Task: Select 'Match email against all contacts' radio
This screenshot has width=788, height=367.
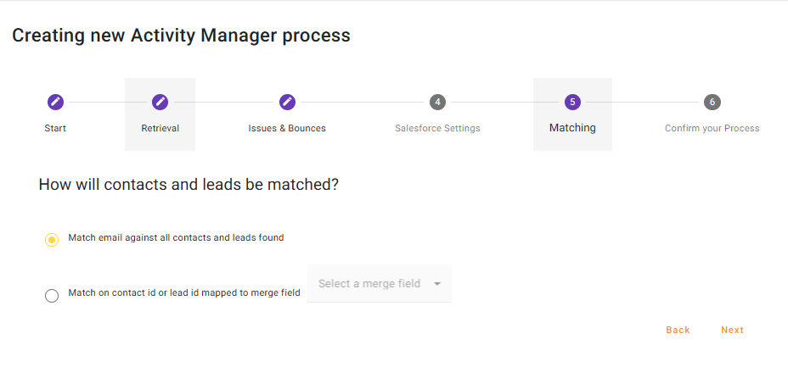Action: tap(52, 240)
